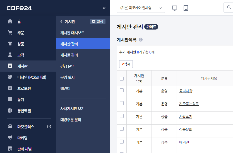Open the 자주묻는질문 board link

(189, 104)
